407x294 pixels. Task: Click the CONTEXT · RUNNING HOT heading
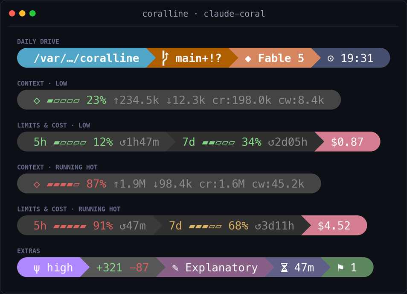[x=57, y=167]
